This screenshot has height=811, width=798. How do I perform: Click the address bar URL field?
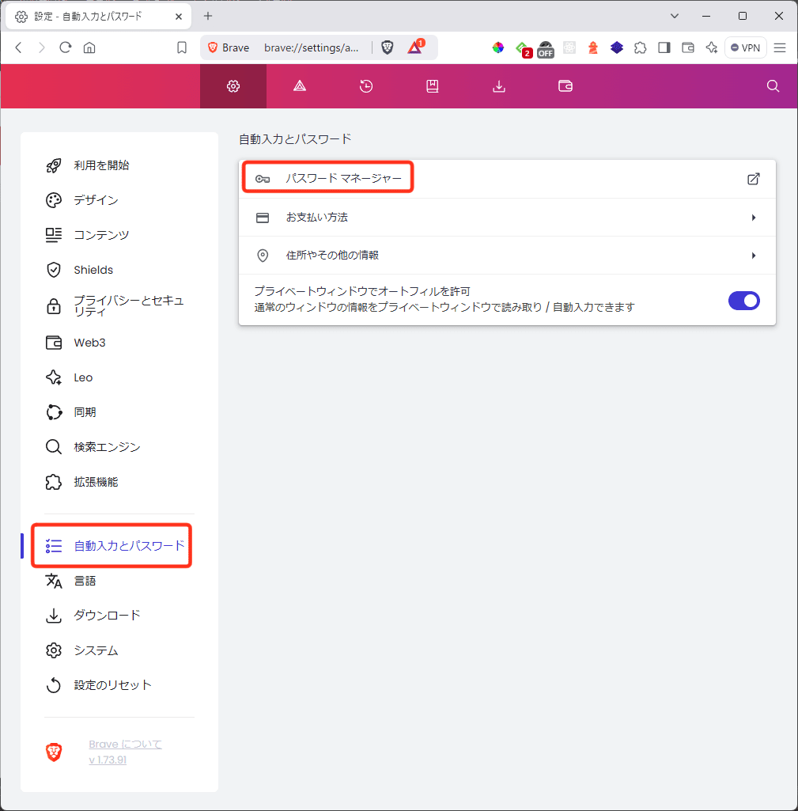pos(312,47)
